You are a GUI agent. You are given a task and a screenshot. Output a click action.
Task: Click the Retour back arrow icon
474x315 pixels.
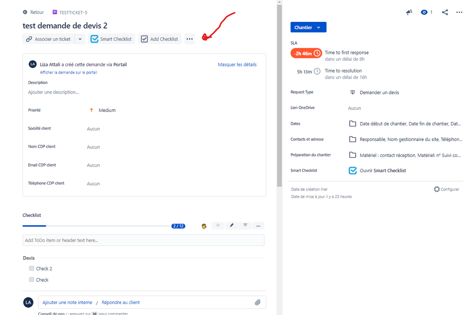coord(25,12)
